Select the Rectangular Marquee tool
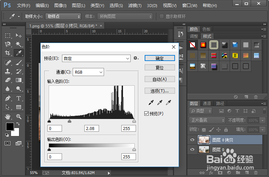Image resolution: width=269 pixels, height=177 pixels. point(8,36)
